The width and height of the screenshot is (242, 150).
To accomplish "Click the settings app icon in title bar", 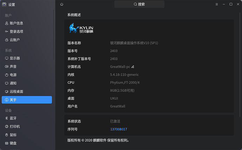I will click(x=4, y=5).
